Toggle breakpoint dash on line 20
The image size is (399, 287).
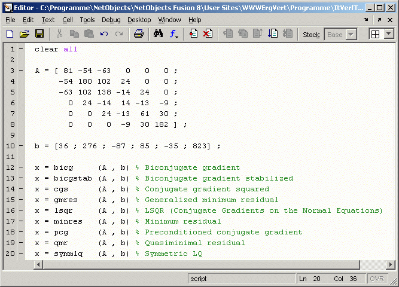coord(21,254)
